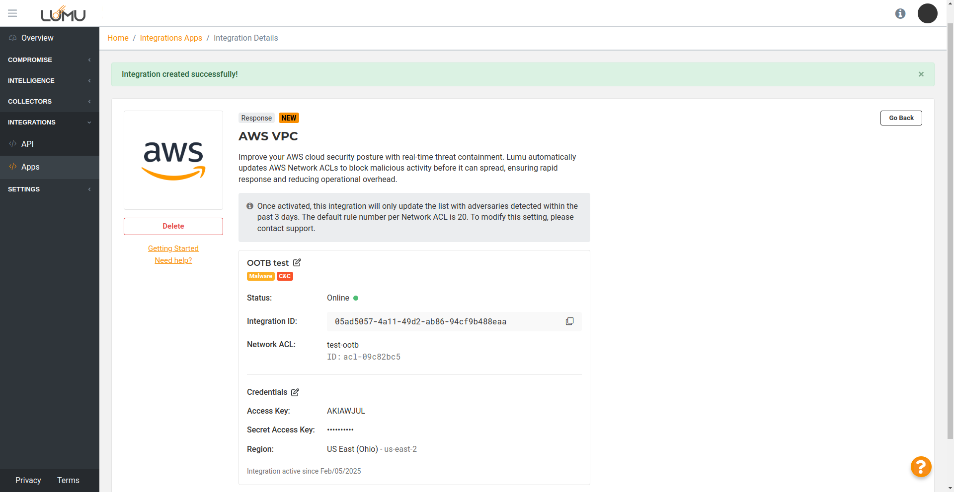Edit the OOTB test integration name
The height and width of the screenshot is (492, 954).
tap(297, 263)
